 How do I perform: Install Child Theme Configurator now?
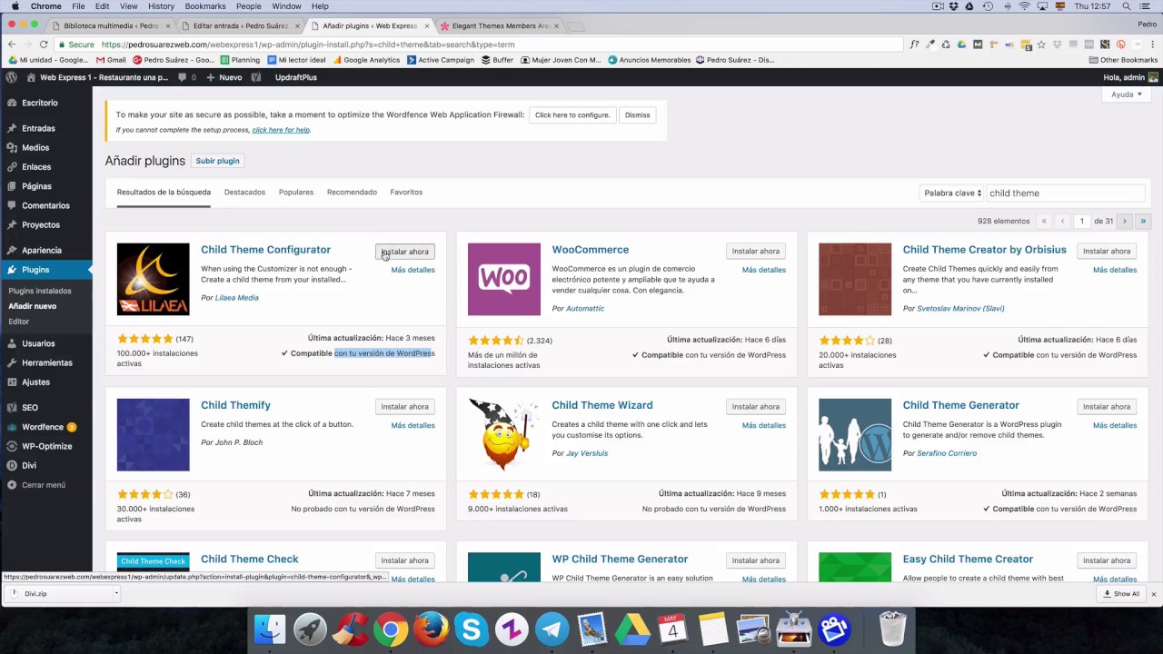(404, 252)
